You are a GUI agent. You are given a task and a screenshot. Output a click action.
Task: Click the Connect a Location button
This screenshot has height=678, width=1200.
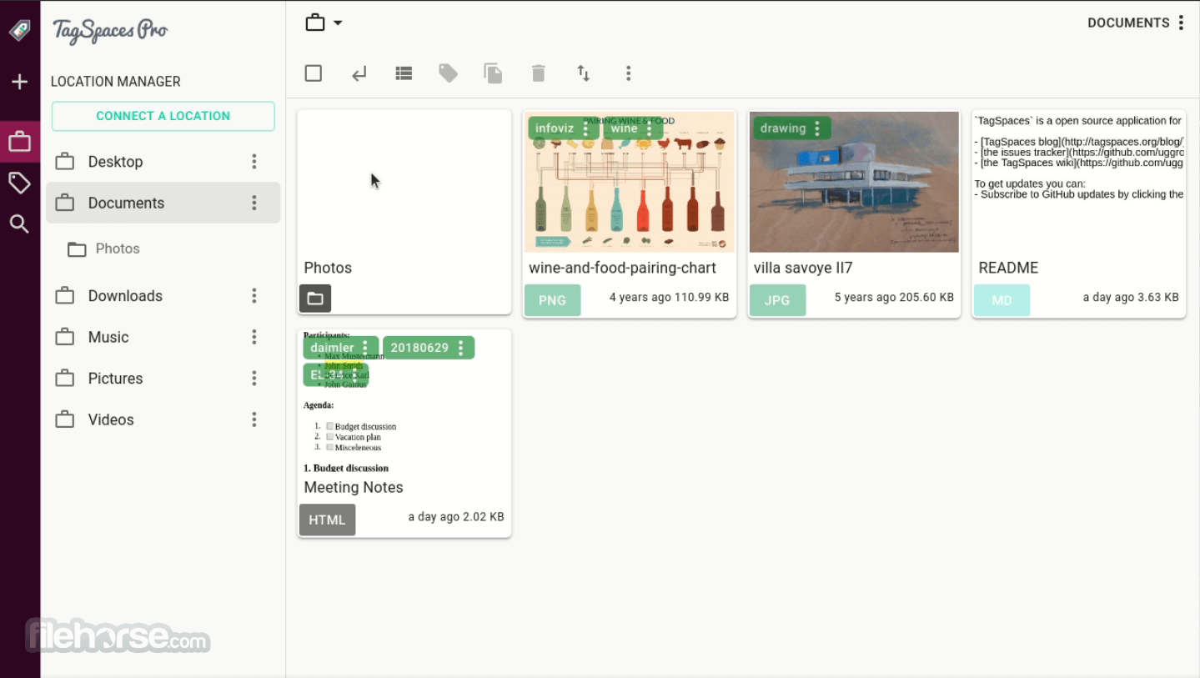(x=163, y=116)
